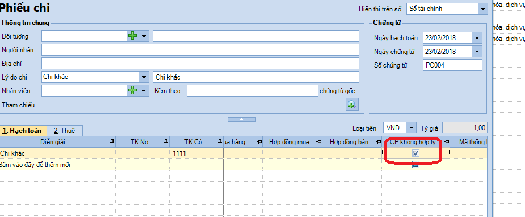525x217 pixels.
Task: Select the TK Có cell '1111'
Action: (196, 153)
